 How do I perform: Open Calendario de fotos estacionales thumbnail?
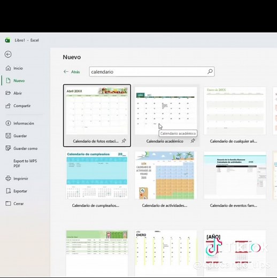click(x=97, y=111)
